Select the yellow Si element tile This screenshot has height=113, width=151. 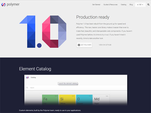click(x=67, y=100)
